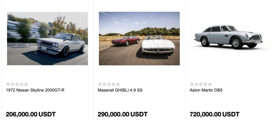This screenshot has width=276, height=120.
Task: Rate the Nissan Skyline three stars
Action: click(x=17, y=84)
